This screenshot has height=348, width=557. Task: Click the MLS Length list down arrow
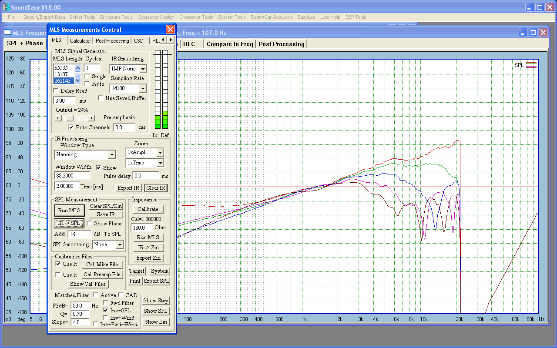[77, 80]
